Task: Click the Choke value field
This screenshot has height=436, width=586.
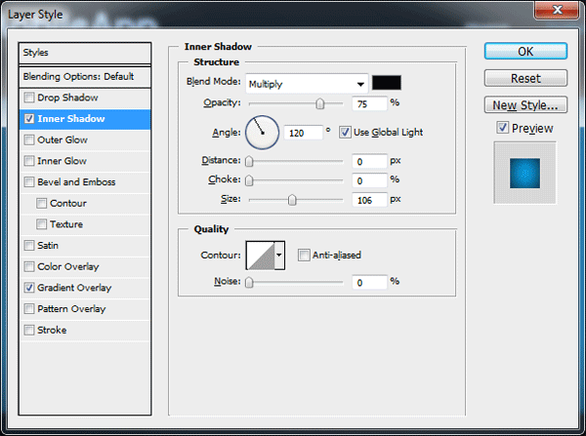Action: (369, 180)
